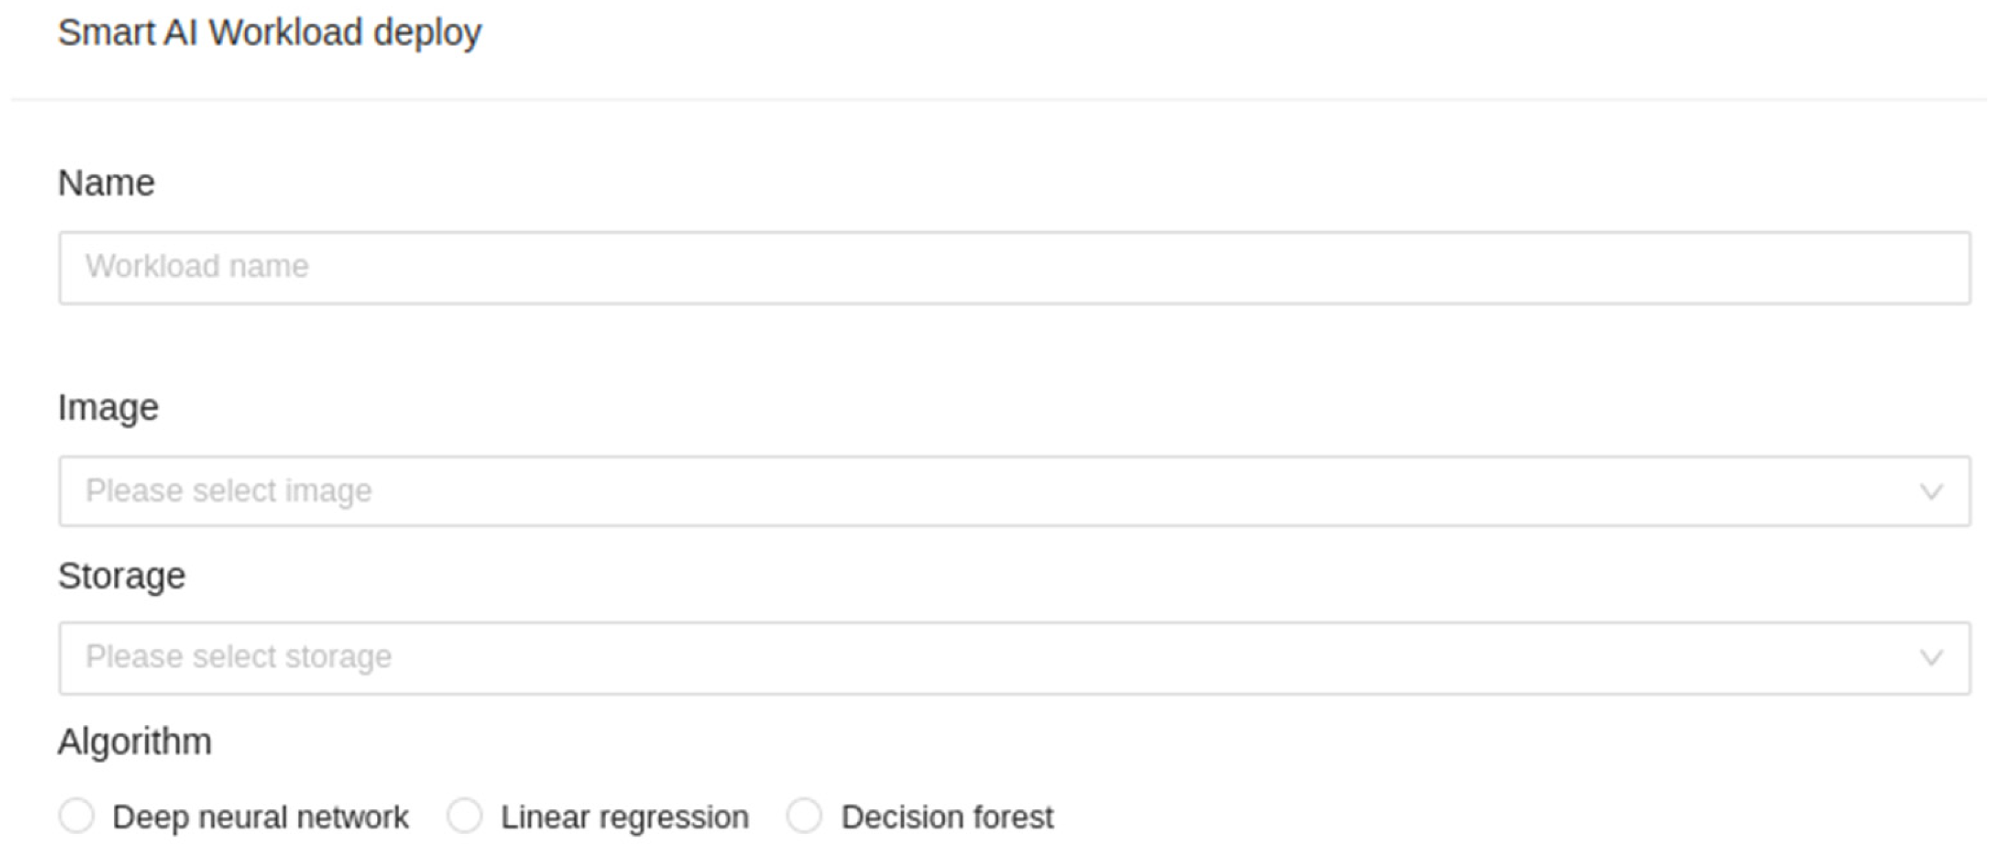Click the "Workload name" placeholder text
The width and height of the screenshot is (1999, 860).
[x=197, y=267]
